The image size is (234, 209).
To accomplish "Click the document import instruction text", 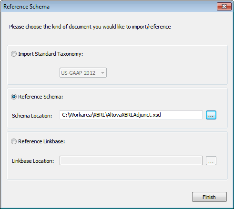I will [x=90, y=27].
